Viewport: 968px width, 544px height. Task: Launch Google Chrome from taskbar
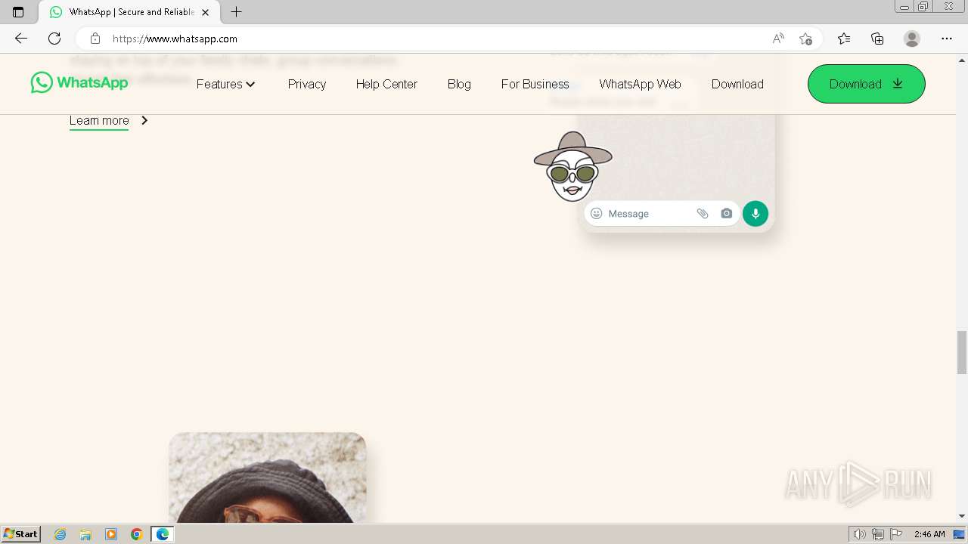pos(137,534)
